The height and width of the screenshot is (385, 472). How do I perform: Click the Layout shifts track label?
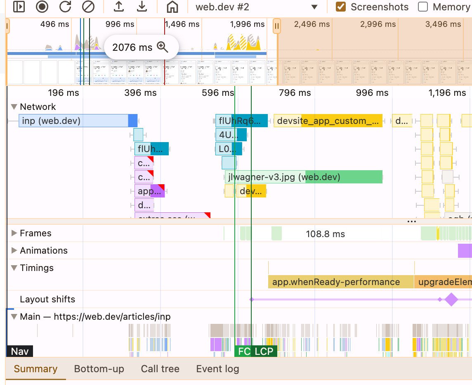[47, 299]
